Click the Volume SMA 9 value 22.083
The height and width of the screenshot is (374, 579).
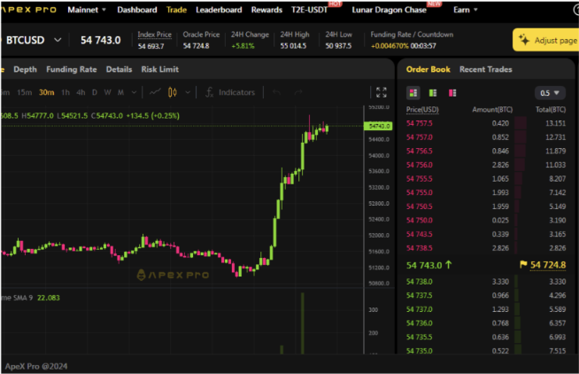[x=49, y=298]
